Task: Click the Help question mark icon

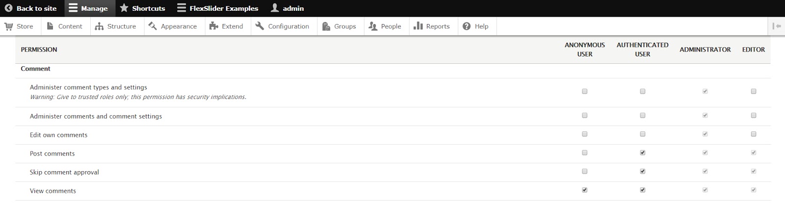Action: (467, 26)
